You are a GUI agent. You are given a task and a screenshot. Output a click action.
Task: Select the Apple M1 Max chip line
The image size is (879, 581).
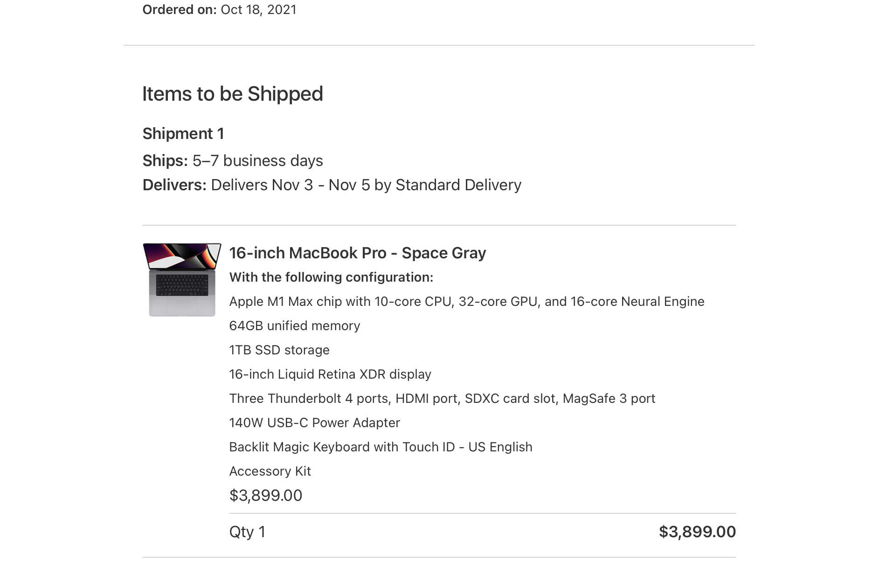466,302
